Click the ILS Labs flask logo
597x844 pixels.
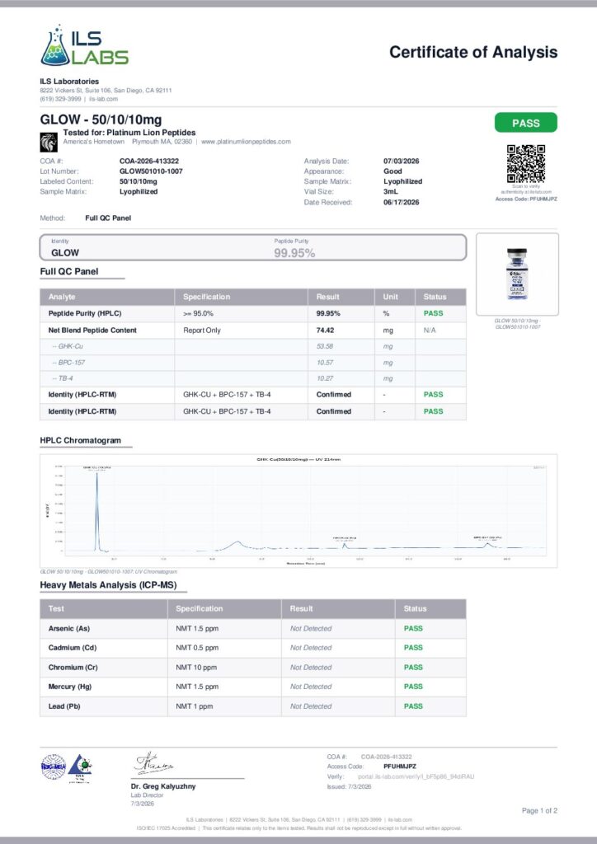[x=84, y=45]
